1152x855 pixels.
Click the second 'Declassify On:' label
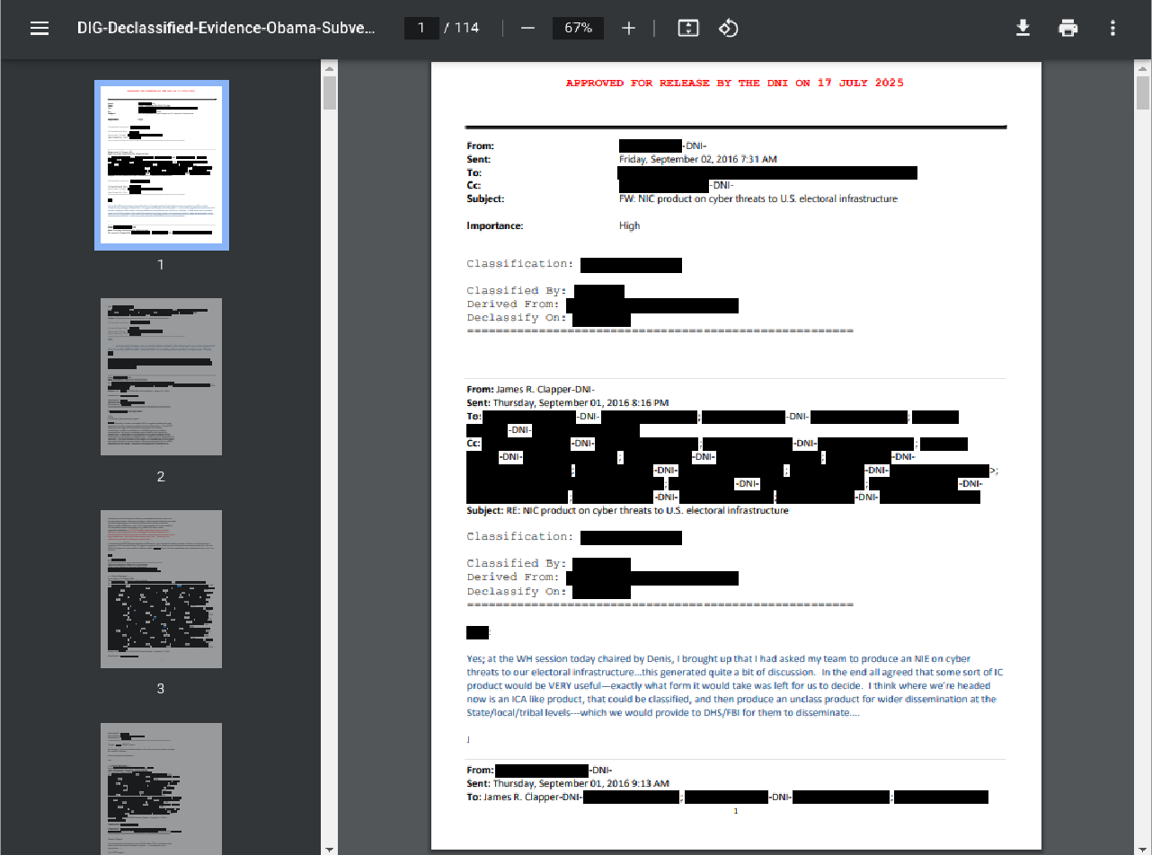(517, 591)
